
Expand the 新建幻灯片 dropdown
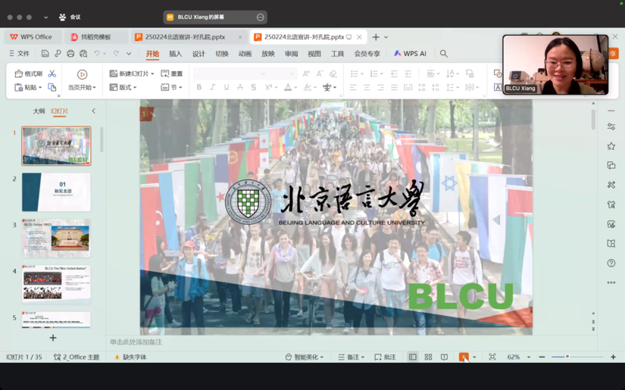152,74
